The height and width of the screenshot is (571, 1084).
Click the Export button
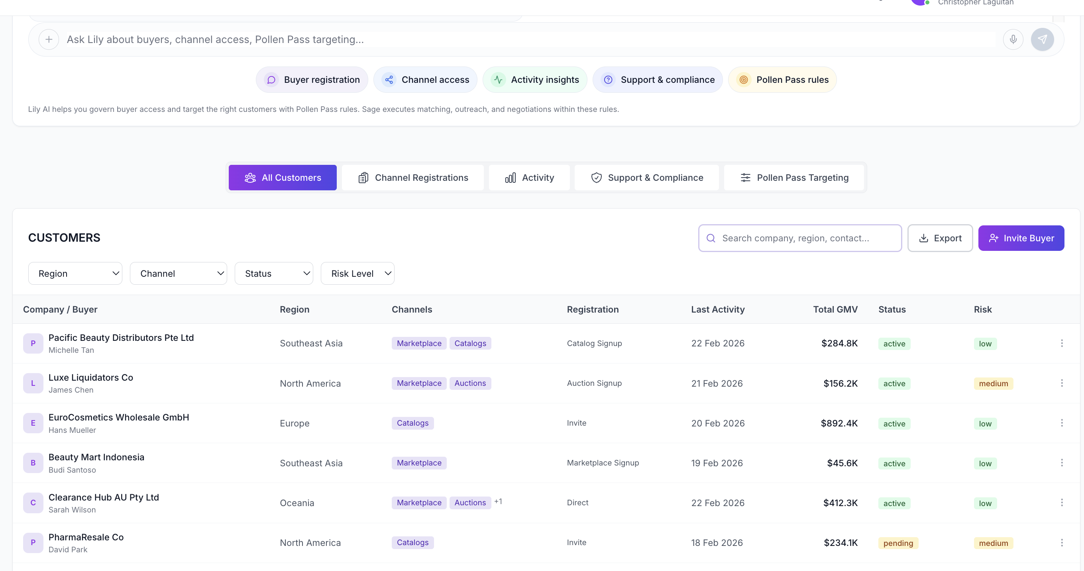(x=940, y=238)
